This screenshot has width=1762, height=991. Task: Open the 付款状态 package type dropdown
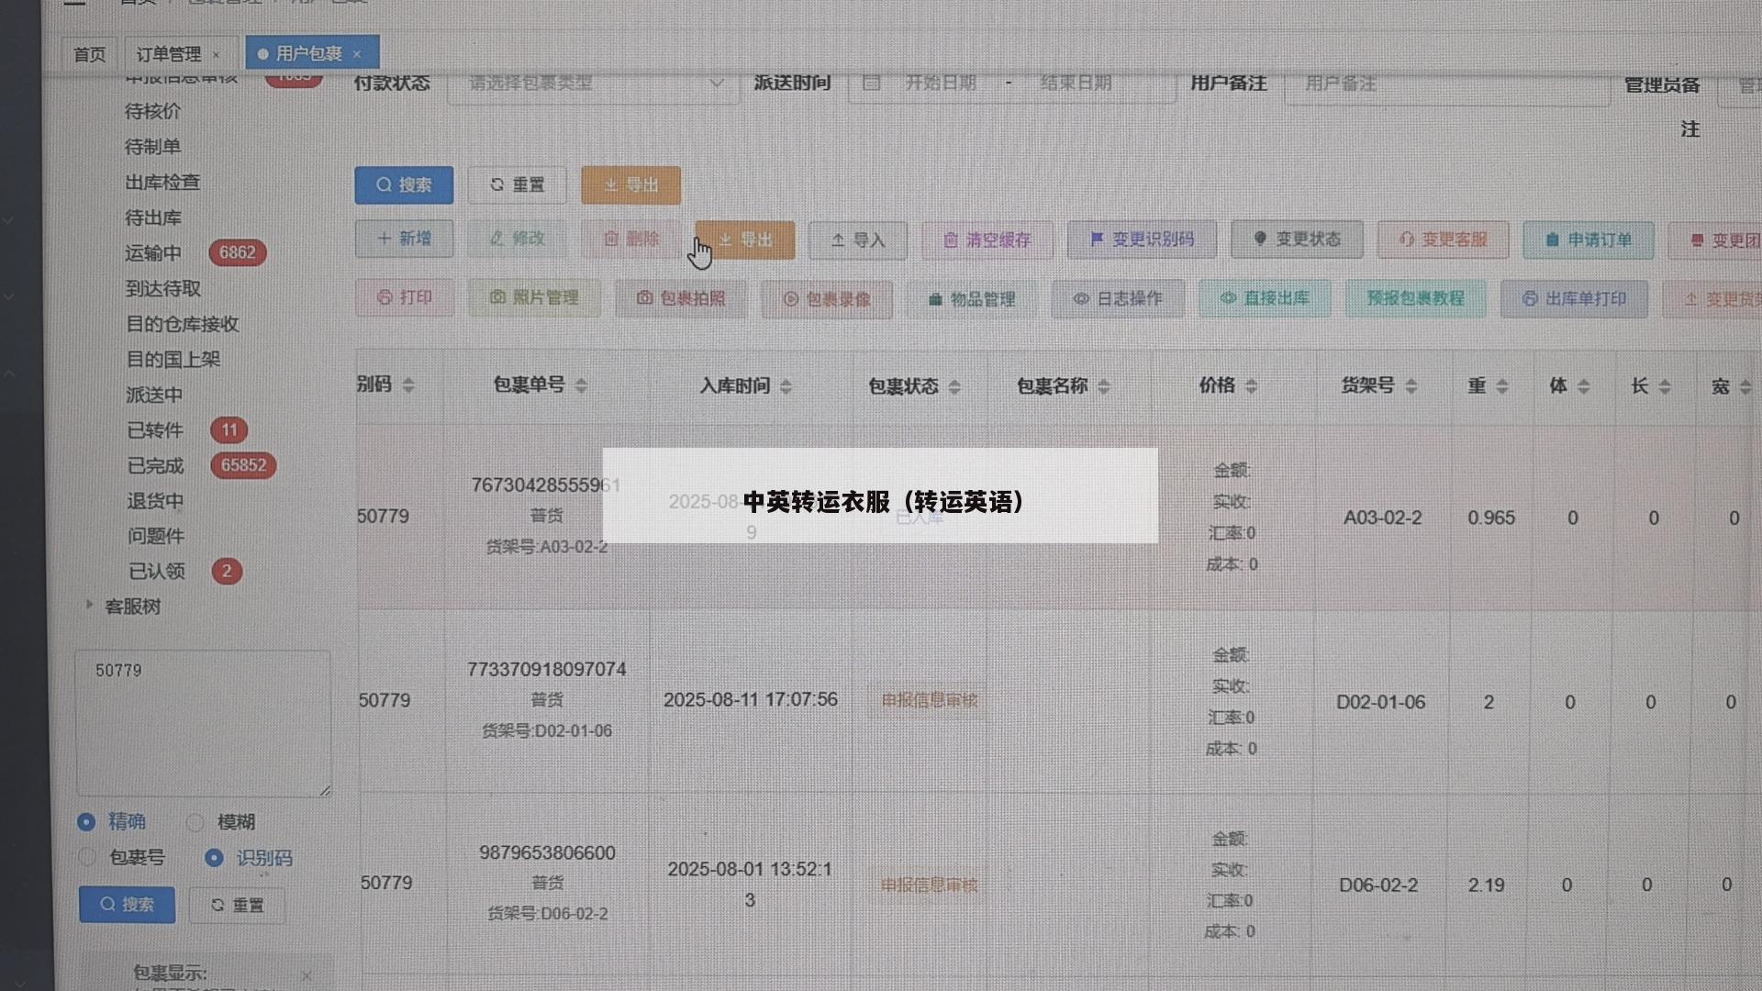593,84
